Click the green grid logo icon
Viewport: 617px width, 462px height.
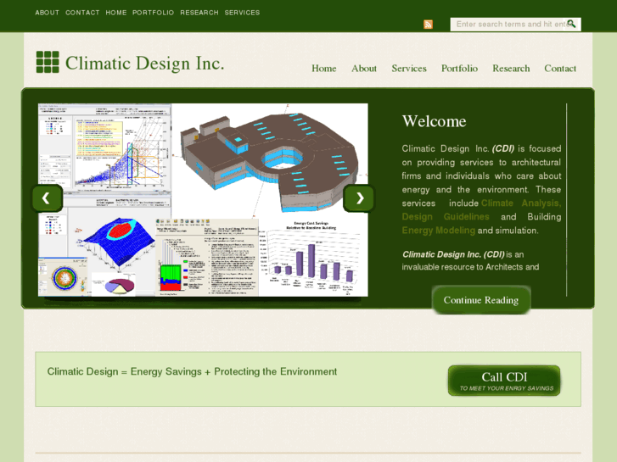[x=48, y=62]
